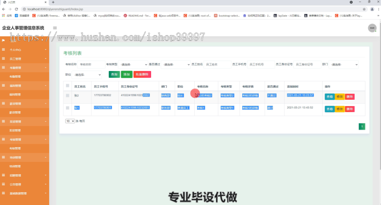
Task: Open a new browser tab with plus icon
Action: pyautogui.click(x=53, y=2)
